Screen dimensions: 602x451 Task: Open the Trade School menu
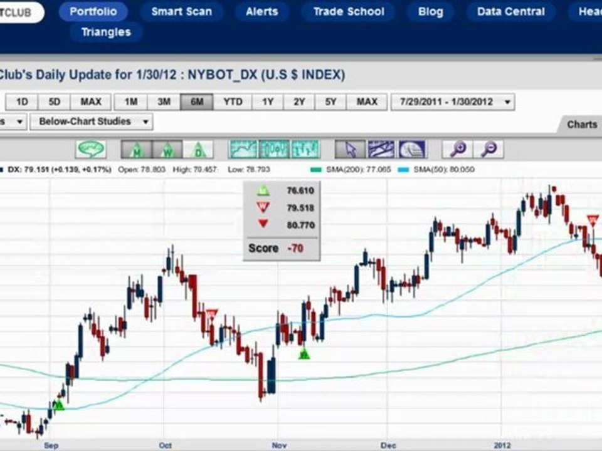click(349, 11)
